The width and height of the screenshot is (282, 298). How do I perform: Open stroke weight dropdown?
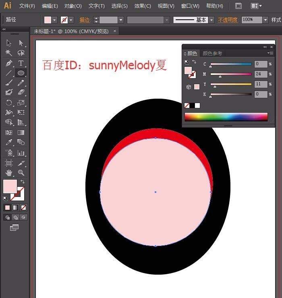pos(121,20)
